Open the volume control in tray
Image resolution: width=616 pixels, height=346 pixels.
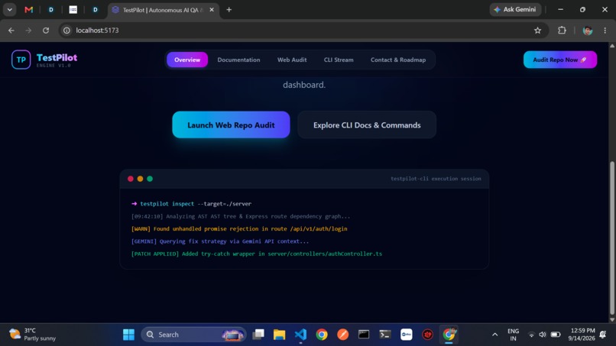[543, 335]
